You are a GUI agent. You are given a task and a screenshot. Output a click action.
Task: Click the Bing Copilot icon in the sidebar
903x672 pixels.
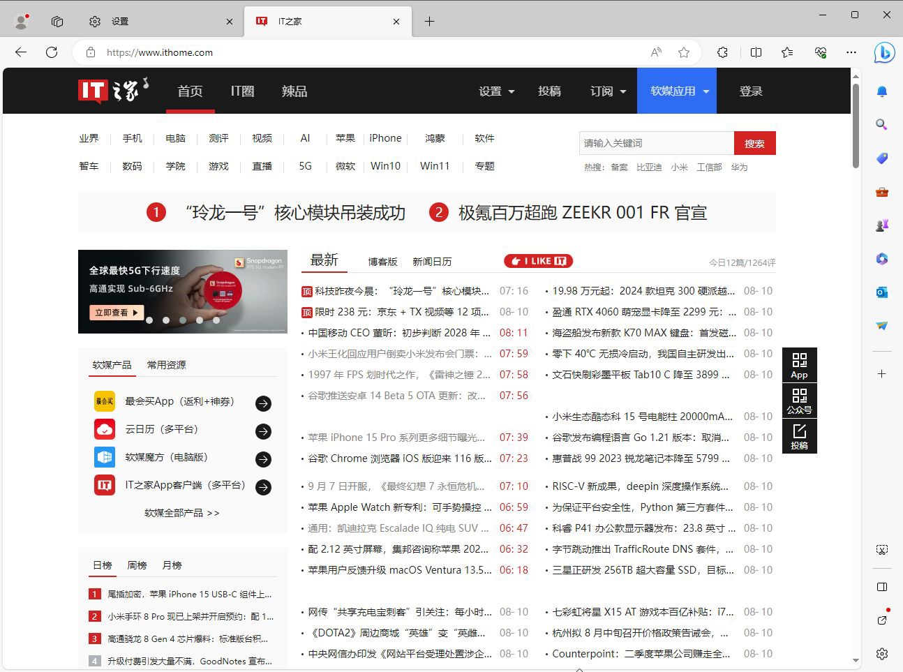point(884,52)
